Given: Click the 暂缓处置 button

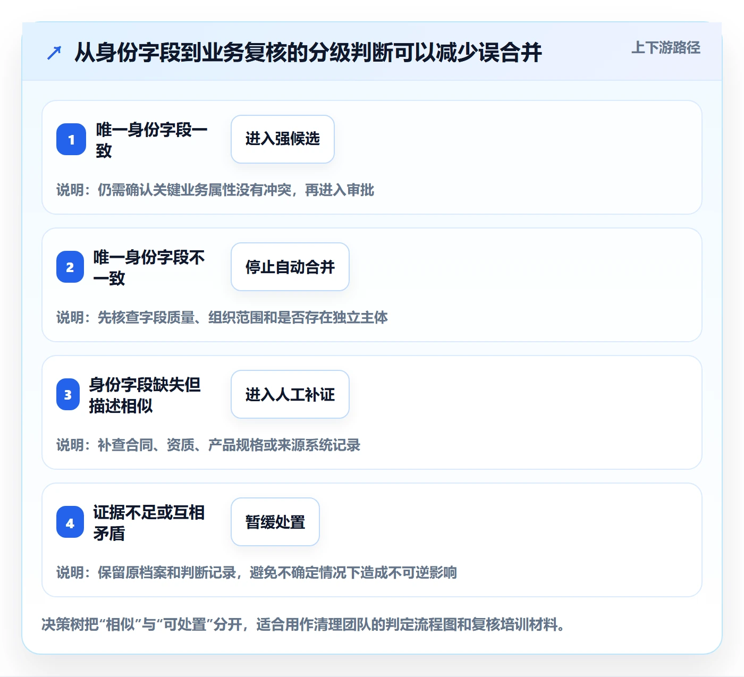Looking at the screenshot, I should (275, 522).
